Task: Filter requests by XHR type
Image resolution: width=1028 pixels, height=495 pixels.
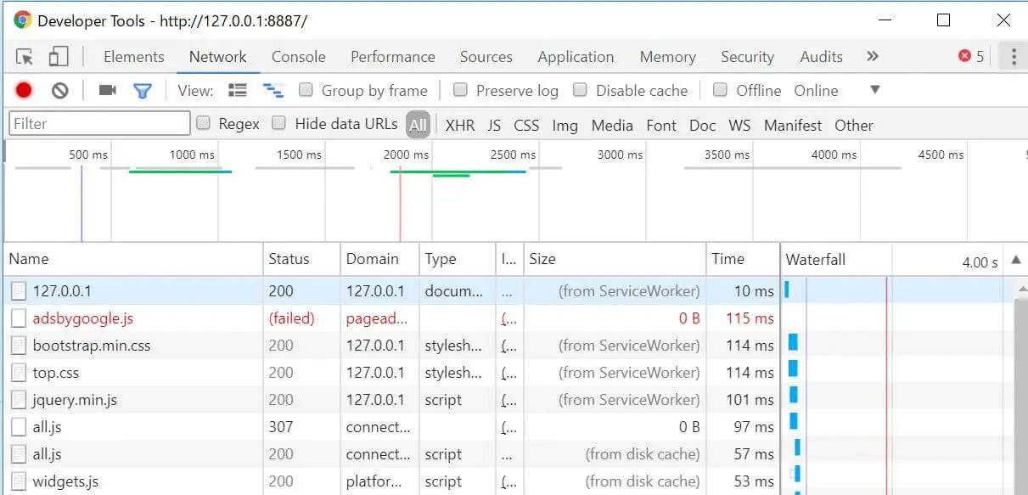Action: [x=460, y=125]
